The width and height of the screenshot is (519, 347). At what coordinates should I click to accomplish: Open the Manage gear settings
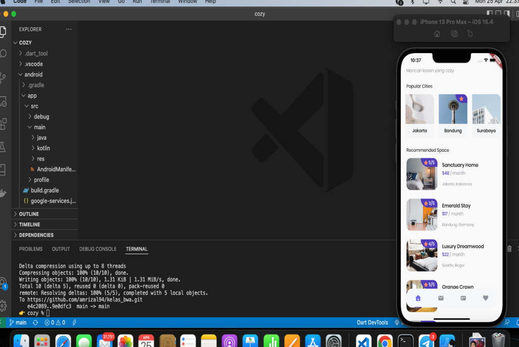click(3, 305)
